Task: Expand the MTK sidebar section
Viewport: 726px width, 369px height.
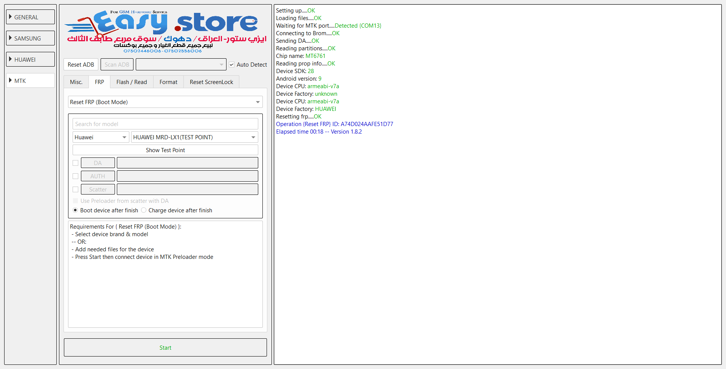Action: point(30,81)
